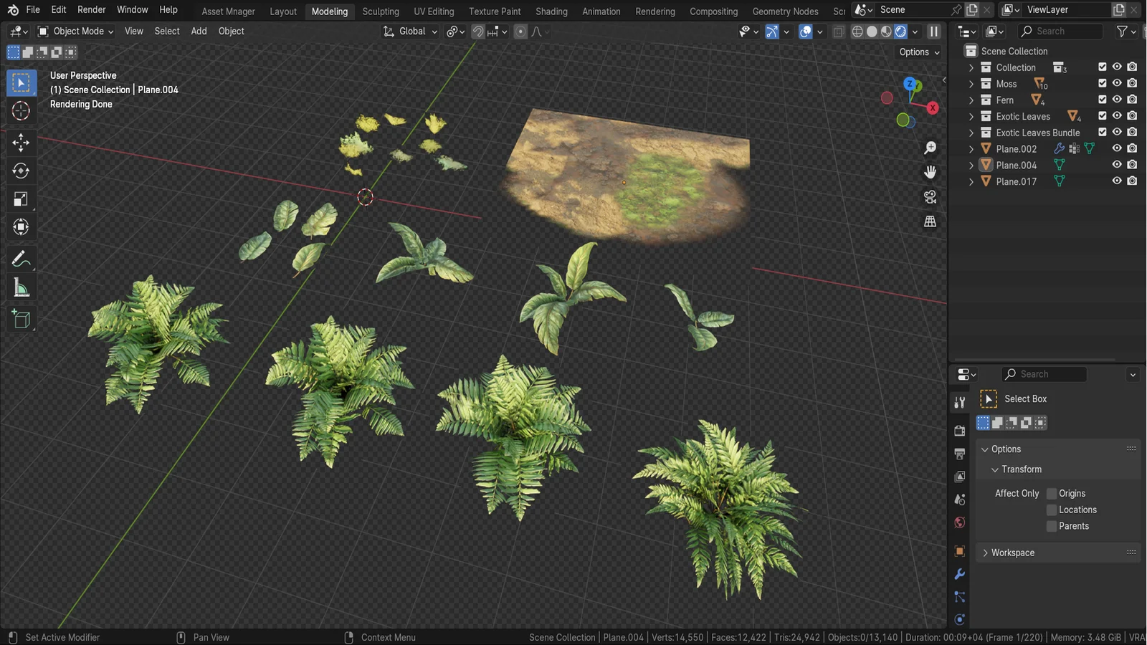1147x645 pixels.
Task: Open the Object menu
Action: click(x=231, y=31)
